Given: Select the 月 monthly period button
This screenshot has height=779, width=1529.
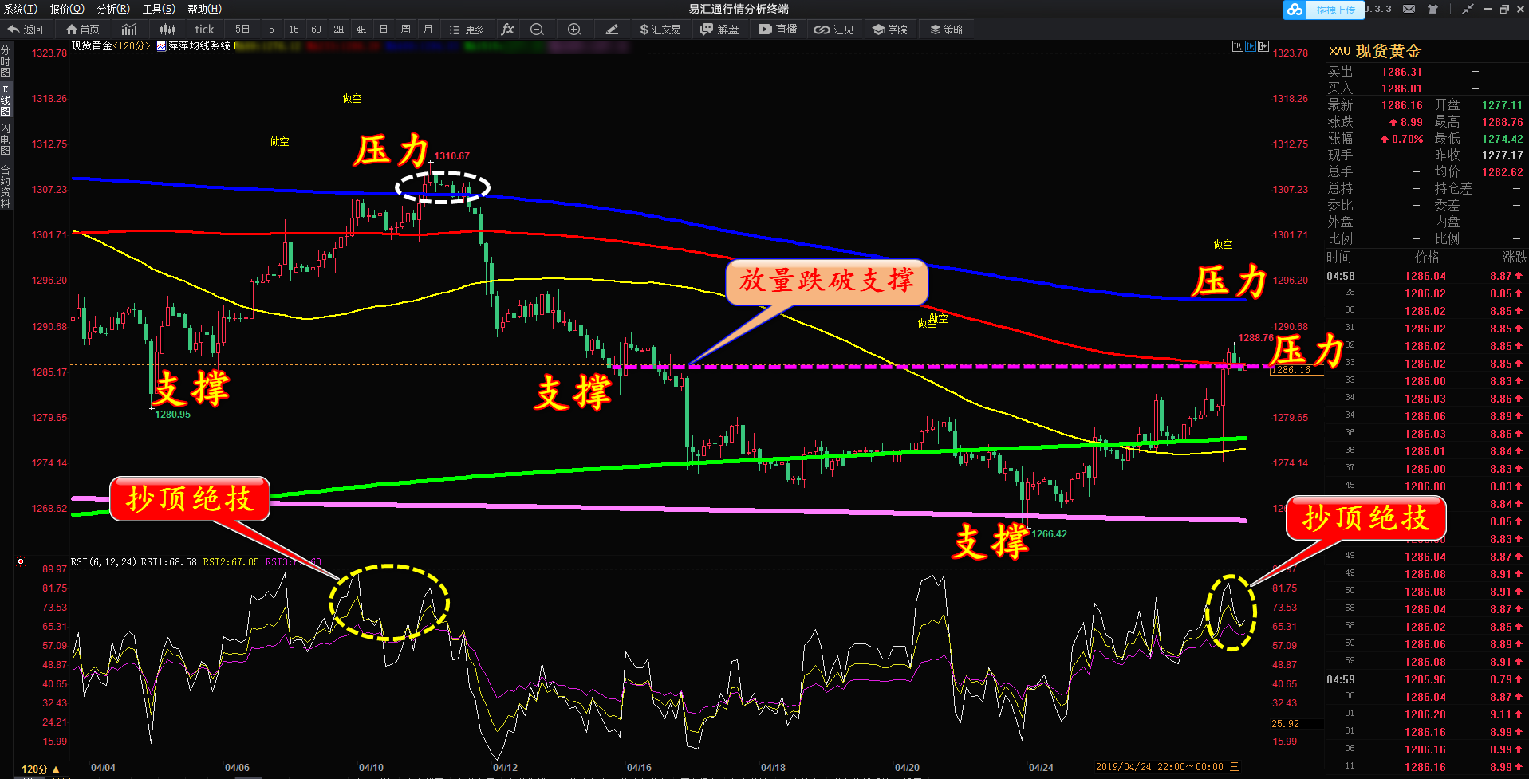Looking at the screenshot, I should (x=428, y=30).
